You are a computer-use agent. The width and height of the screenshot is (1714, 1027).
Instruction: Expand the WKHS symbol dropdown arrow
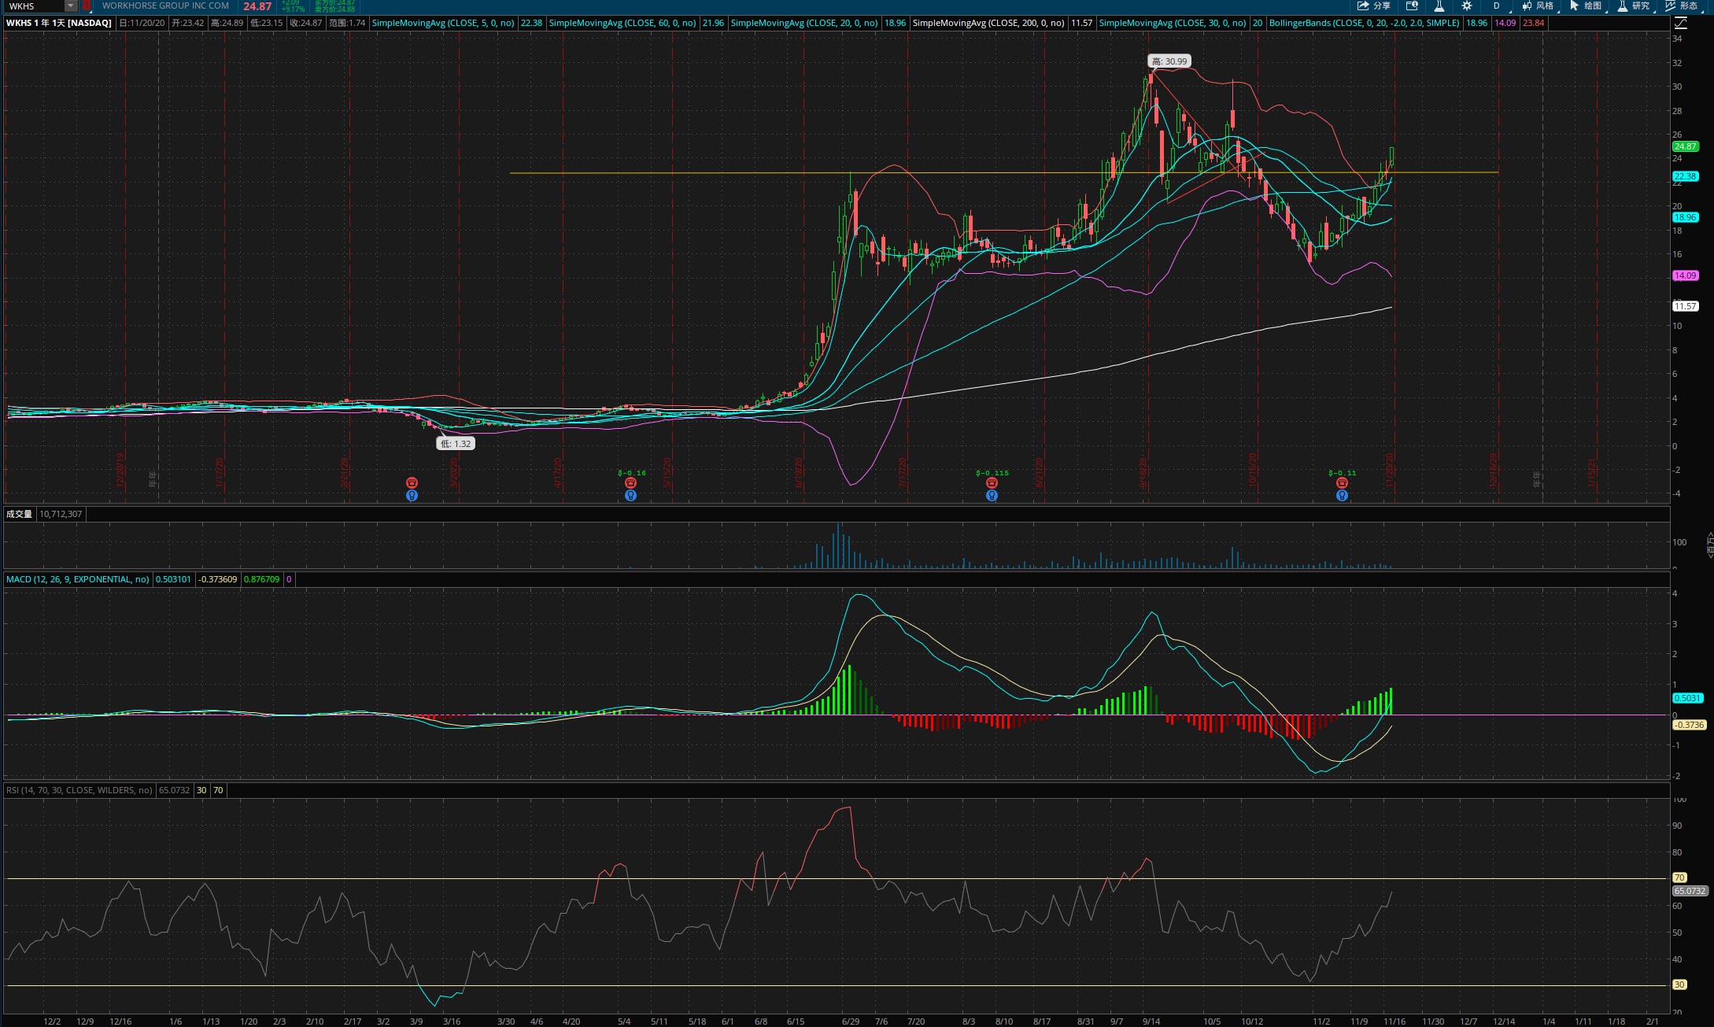70,6
